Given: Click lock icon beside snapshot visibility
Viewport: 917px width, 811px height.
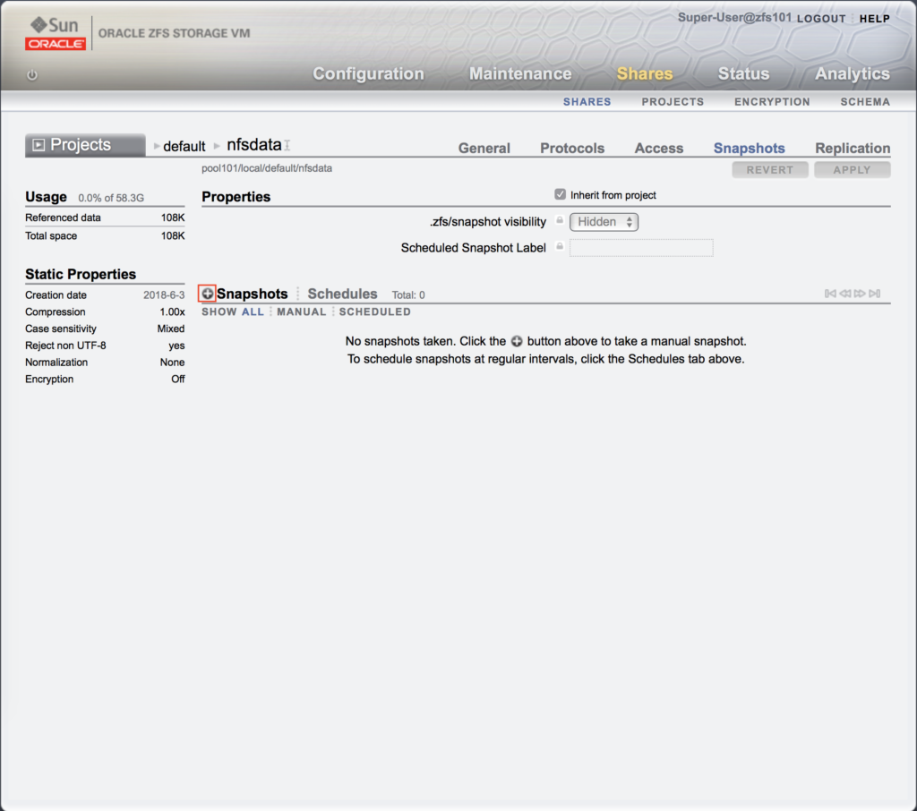Looking at the screenshot, I should (560, 220).
